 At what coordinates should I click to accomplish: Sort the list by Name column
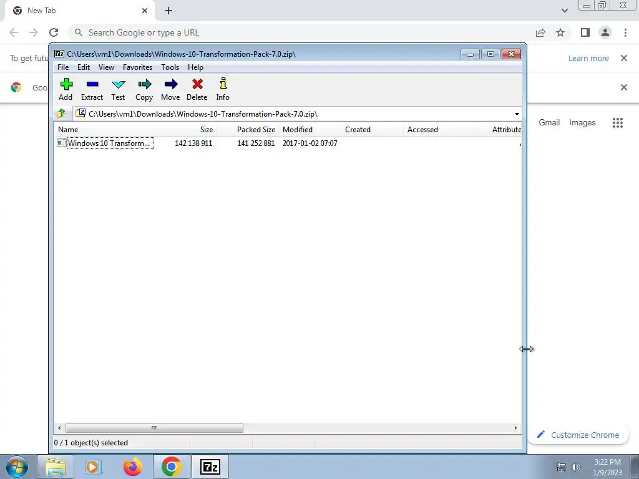(104, 130)
